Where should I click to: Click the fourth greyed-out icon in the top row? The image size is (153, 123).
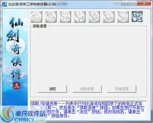[80, 17]
